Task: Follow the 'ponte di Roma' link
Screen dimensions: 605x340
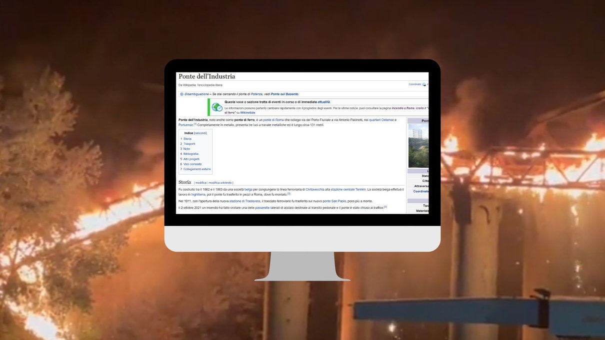Action: pos(273,120)
